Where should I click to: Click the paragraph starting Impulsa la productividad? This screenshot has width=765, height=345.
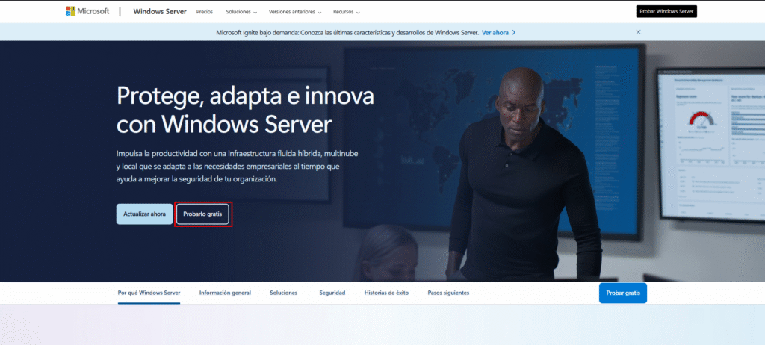[x=237, y=167]
